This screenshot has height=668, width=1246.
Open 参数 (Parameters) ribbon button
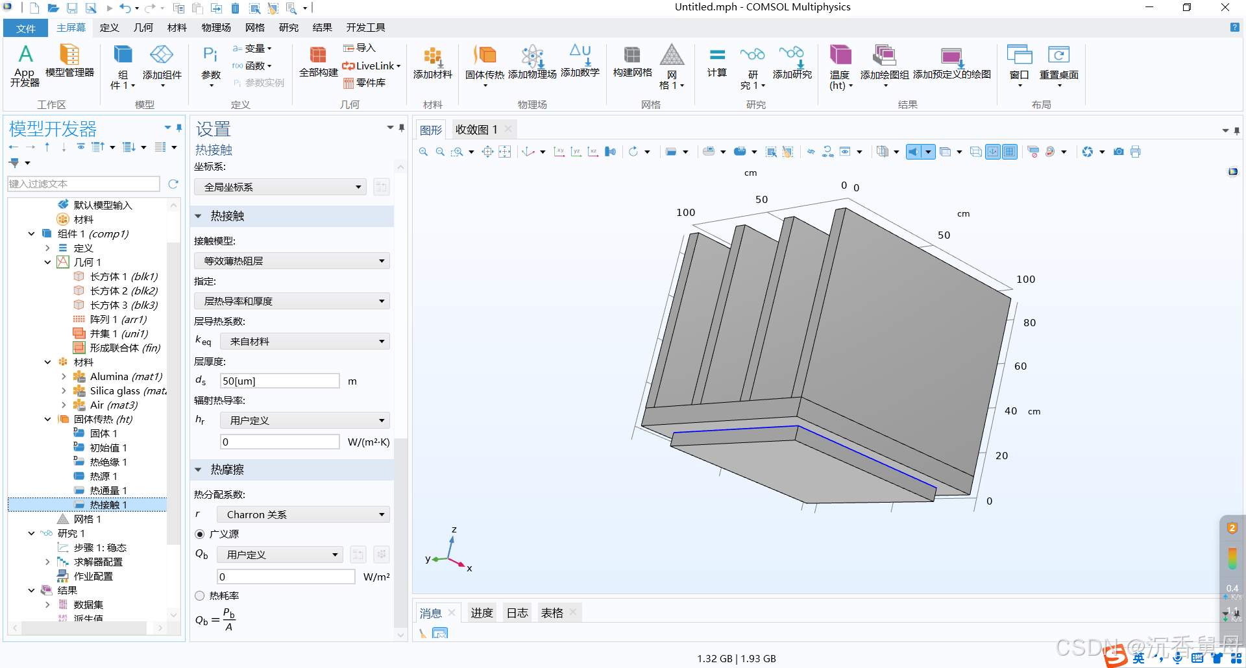pos(210,66)
